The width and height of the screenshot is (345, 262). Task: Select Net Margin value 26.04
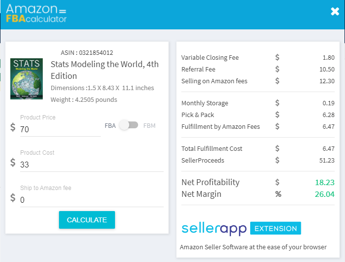(x=325, y=194)
